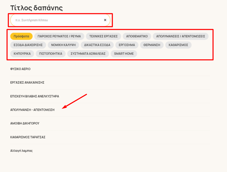Select the Πρόσφατα filter chip

click(x=22, y=36)
